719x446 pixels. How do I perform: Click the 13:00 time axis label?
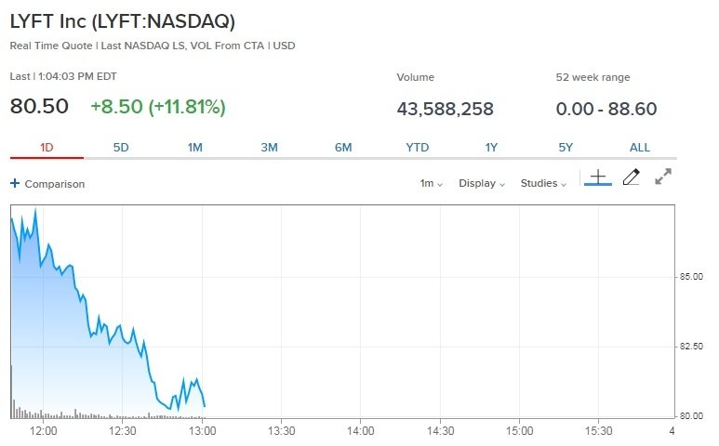(202, 431)
